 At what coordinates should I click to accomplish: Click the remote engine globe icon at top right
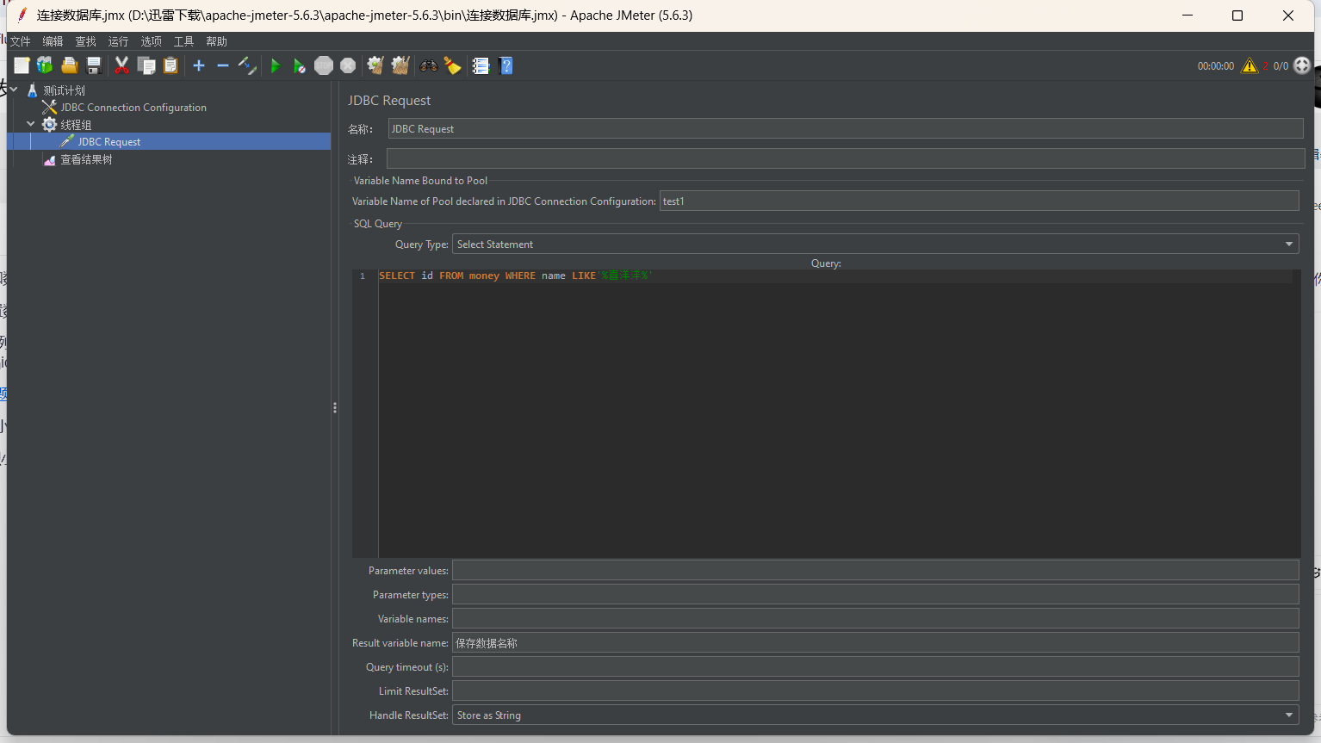(1302, 65)
